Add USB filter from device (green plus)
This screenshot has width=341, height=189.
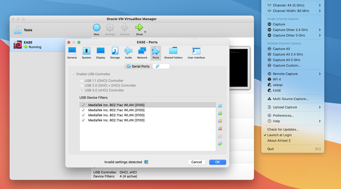(x=220, y=113)
